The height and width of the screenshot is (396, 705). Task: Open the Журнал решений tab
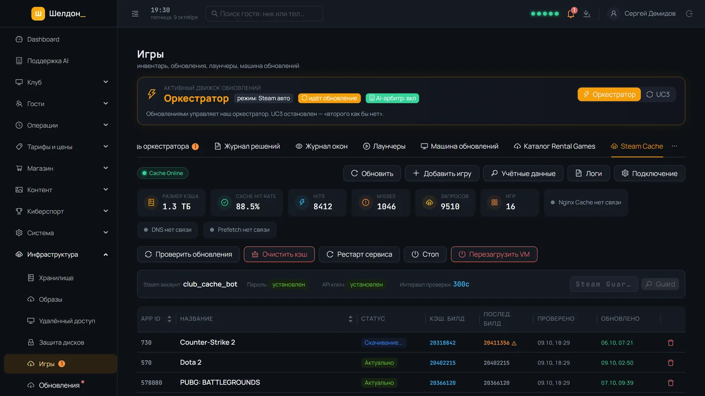click(247, 146)
